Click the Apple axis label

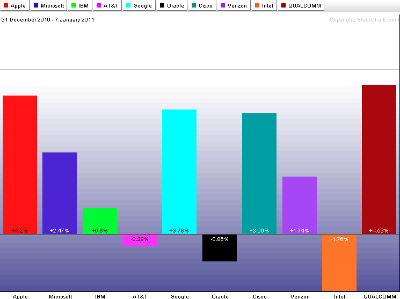[20, 296]
